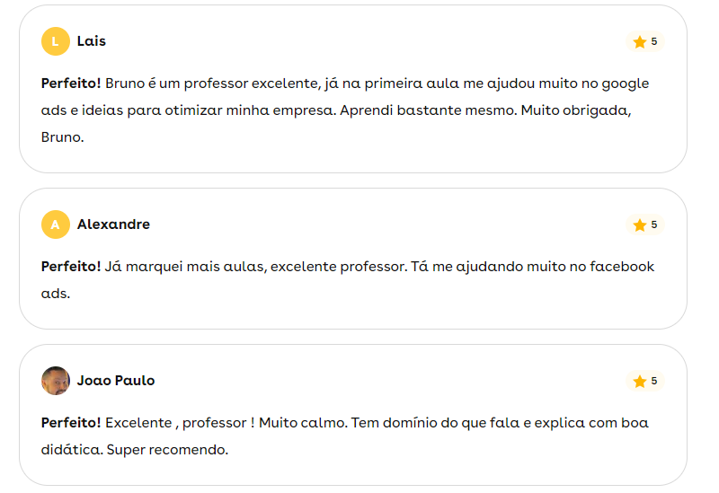Click the word "facebook" in Alexandre's review

[x=622, y=267]
